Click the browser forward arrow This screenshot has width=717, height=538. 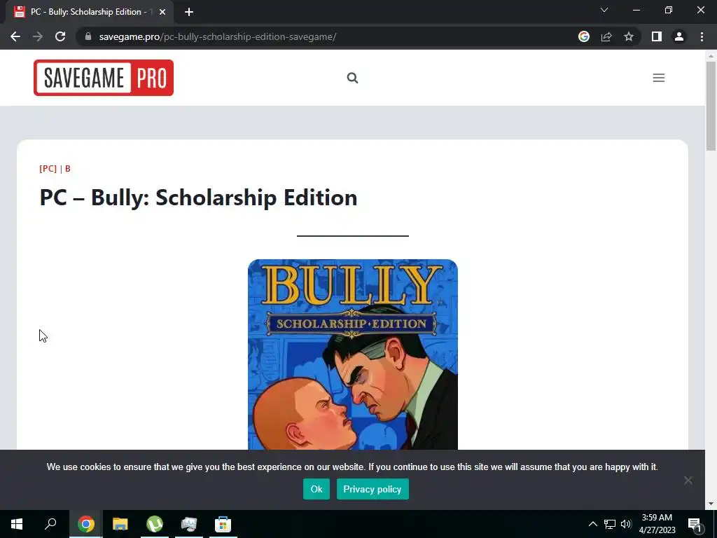pos(38,36)
